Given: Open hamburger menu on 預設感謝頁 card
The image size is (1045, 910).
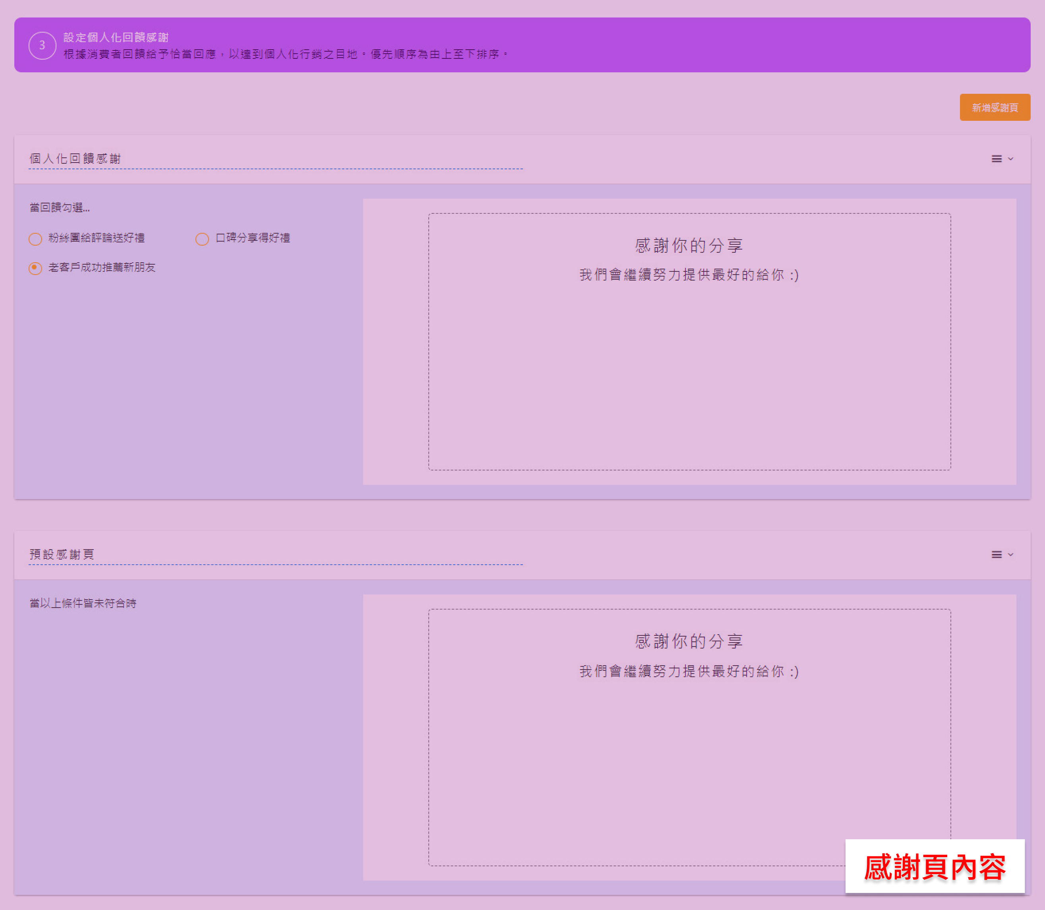Looking at the screenshot, I should tap(996, 554).
